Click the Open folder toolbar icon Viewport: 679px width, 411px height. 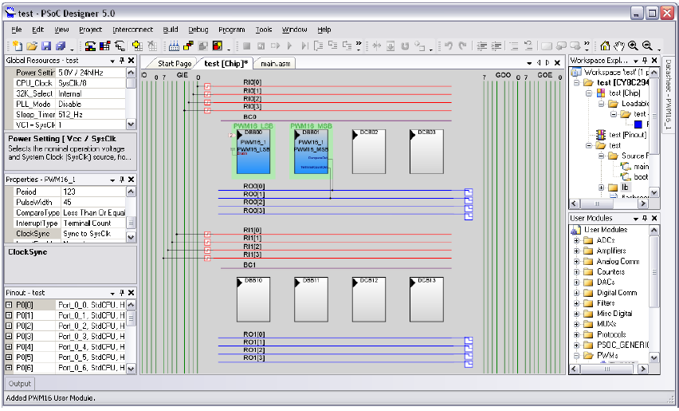(x=32, y=45)
